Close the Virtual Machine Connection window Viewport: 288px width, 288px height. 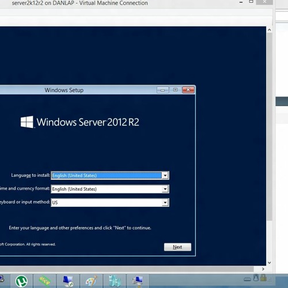pos(264,2)
